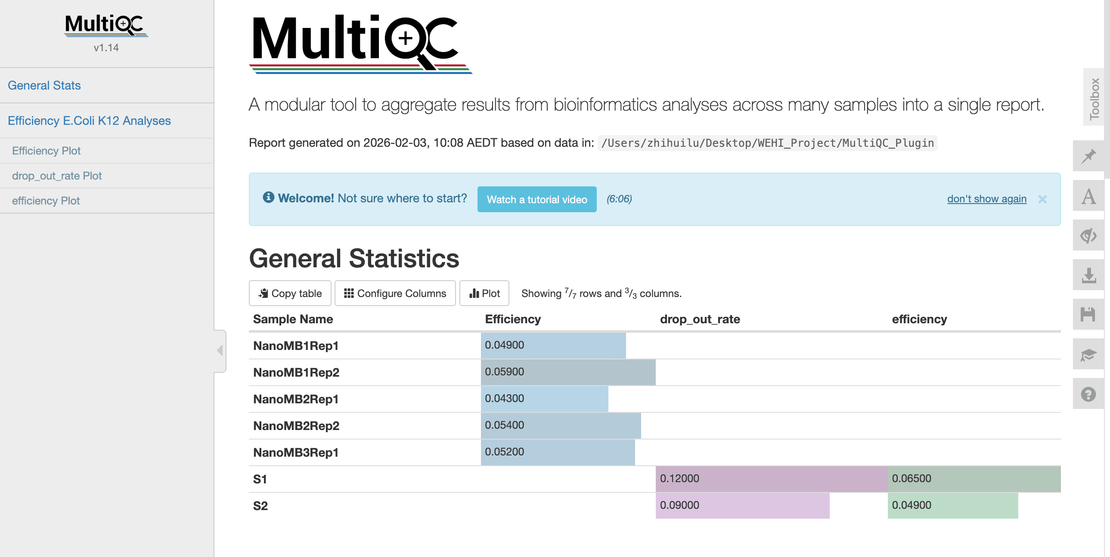
Task: Open the highlight samples pin tool
Action: pyautogui.click(x=1088, y=156)
